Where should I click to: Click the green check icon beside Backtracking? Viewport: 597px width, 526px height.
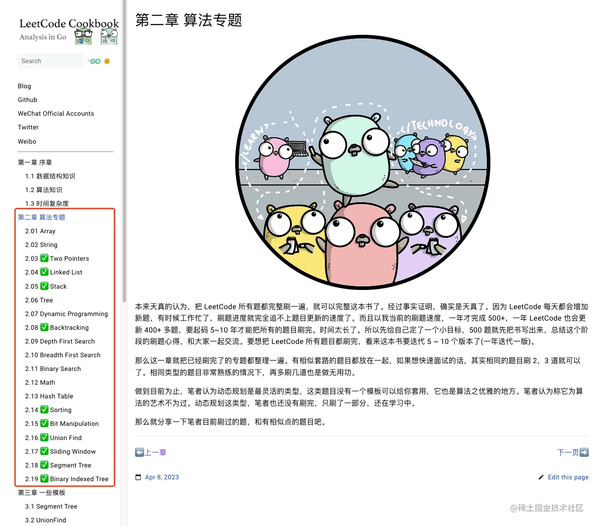coord(44,327)
